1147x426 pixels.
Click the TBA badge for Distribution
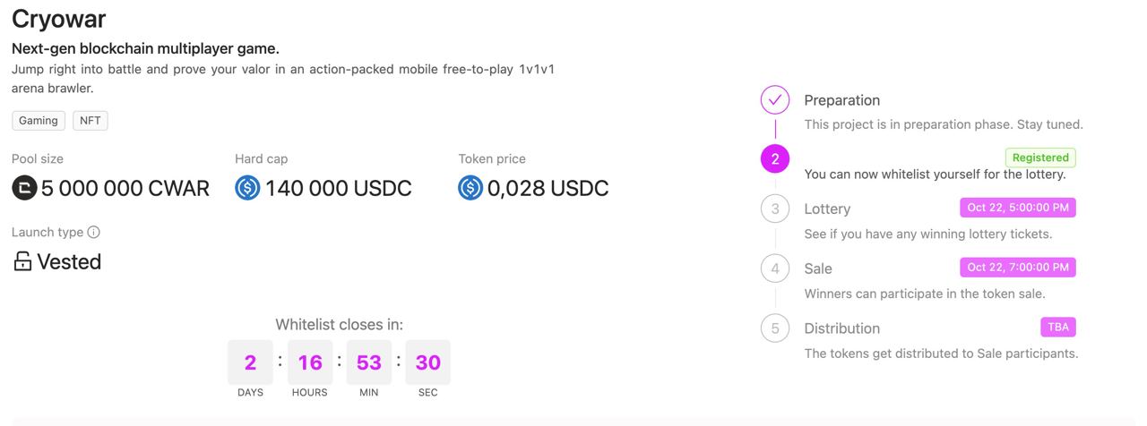tap(1058, 327)
